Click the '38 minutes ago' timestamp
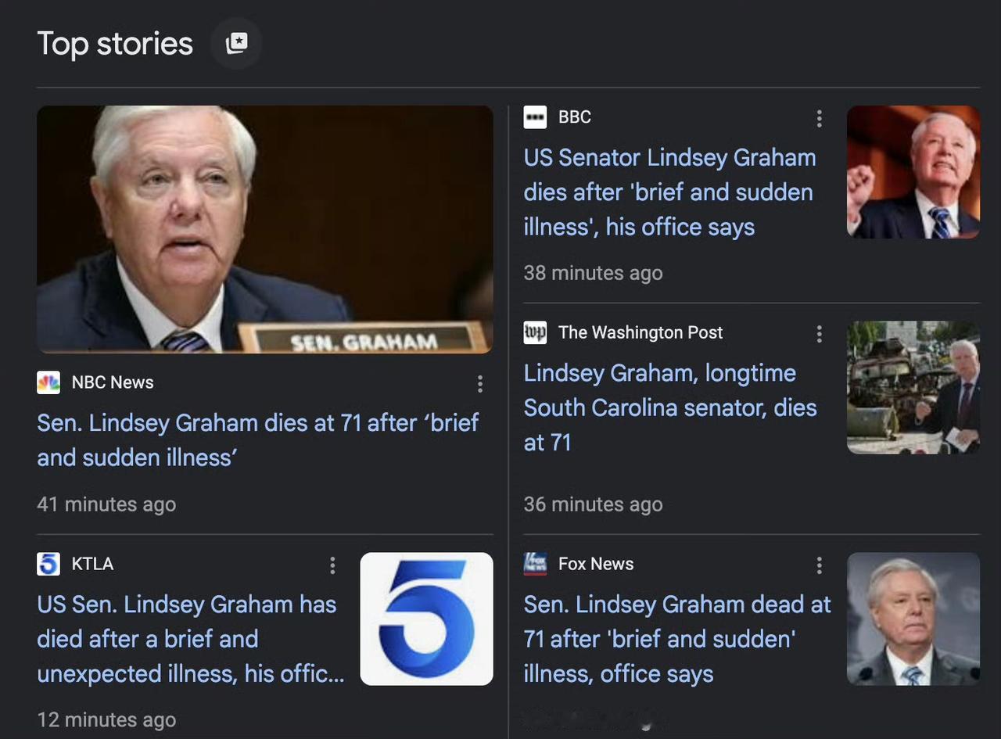 593,273
